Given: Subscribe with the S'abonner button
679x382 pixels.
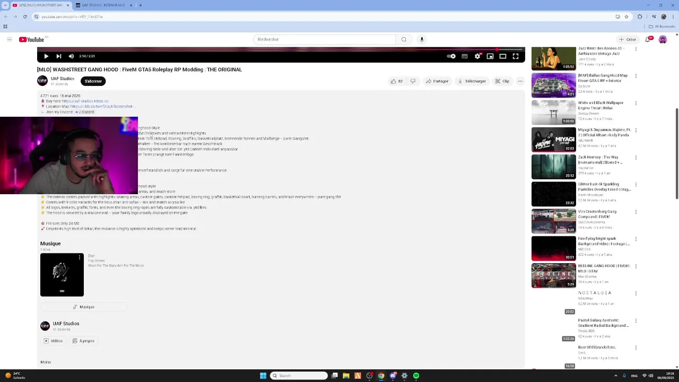Looking at the screenshot, I should coord(93,81).
